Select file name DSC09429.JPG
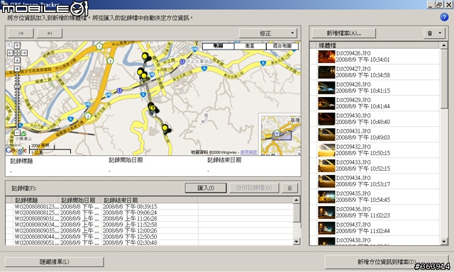This screenshot has width=454, height=272. point(353,100)
